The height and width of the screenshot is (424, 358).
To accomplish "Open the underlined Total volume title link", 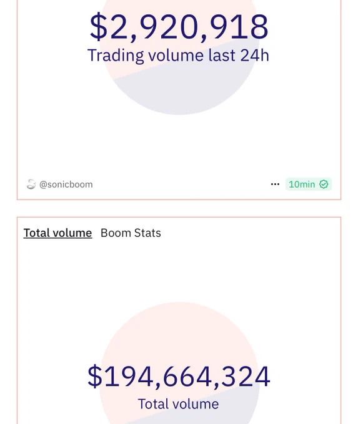I will click(57, 233).
